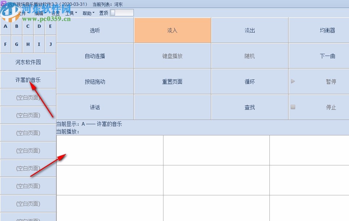Open the 许嵩的音乐 playlist page
Viewport: 349px width, 221px height.
(28, 79)
